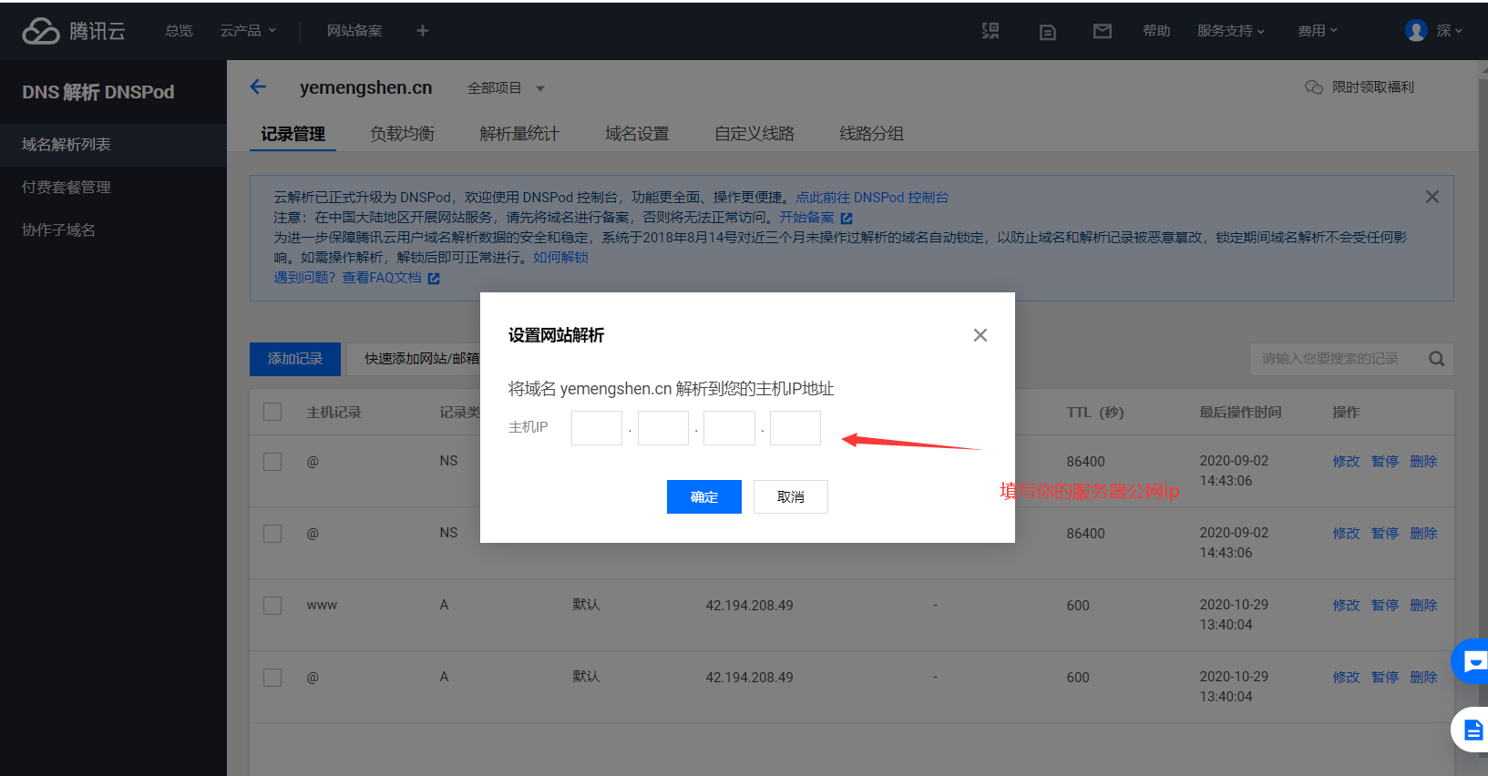Switch to 自定义线路 tab
Screen dimensions: 1488x776
point(754,134)
